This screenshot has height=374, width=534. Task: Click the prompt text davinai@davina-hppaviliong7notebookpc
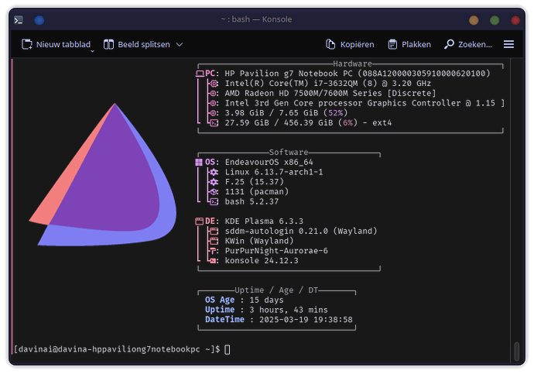coord(109,349)
